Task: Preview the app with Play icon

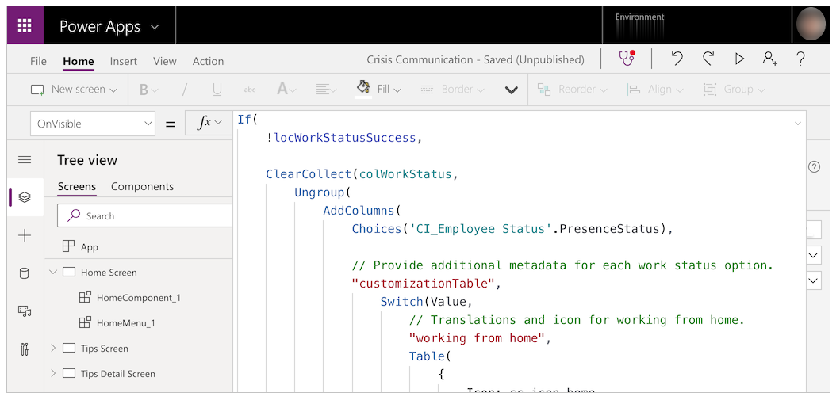Action: tap(739, 59)
